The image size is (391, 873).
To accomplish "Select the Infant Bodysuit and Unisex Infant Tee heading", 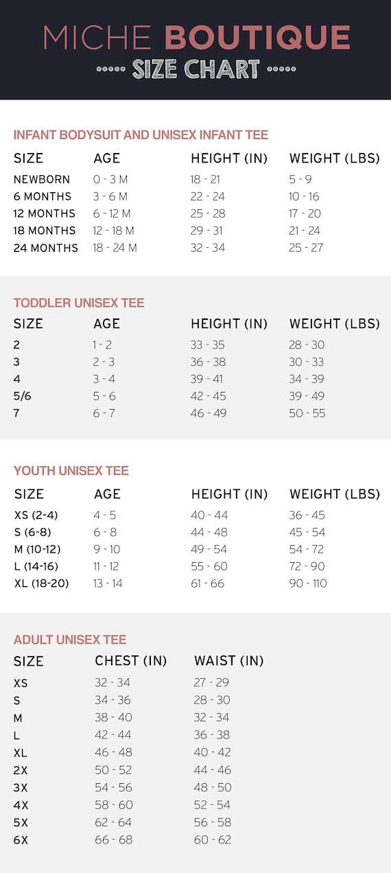I will pos(141,135).
